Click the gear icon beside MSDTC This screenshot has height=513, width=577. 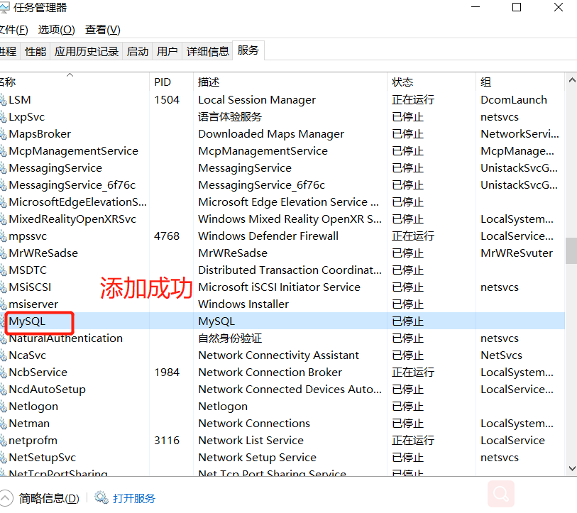[4, 270]
